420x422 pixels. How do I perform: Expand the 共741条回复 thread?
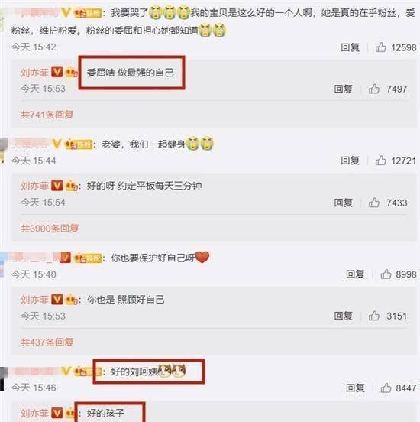tap(47, 115)
